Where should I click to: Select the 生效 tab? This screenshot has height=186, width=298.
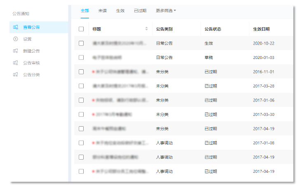point(120,10)
